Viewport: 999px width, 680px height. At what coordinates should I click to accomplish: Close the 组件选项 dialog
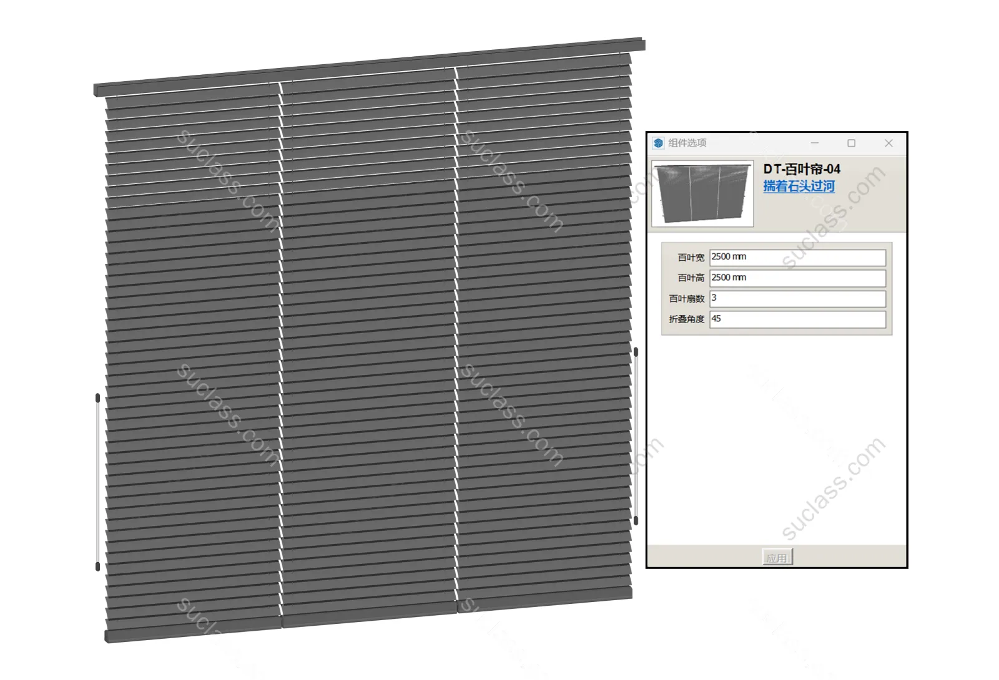click(x=888, y=143)
